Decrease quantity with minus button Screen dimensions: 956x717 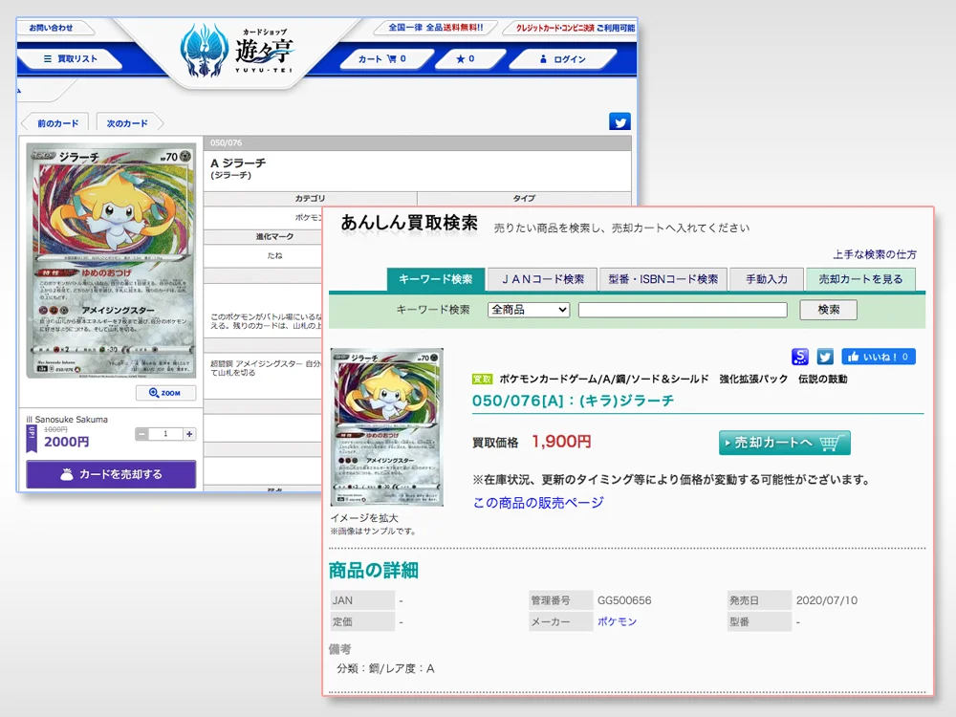pos(141,433)
